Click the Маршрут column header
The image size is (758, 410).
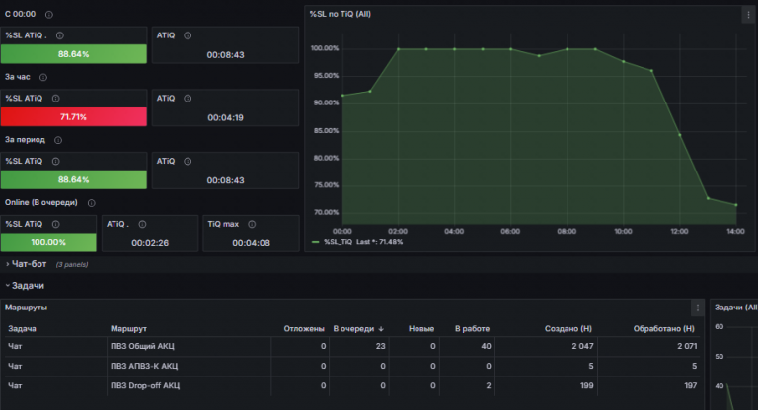click(x=128, y=329)
